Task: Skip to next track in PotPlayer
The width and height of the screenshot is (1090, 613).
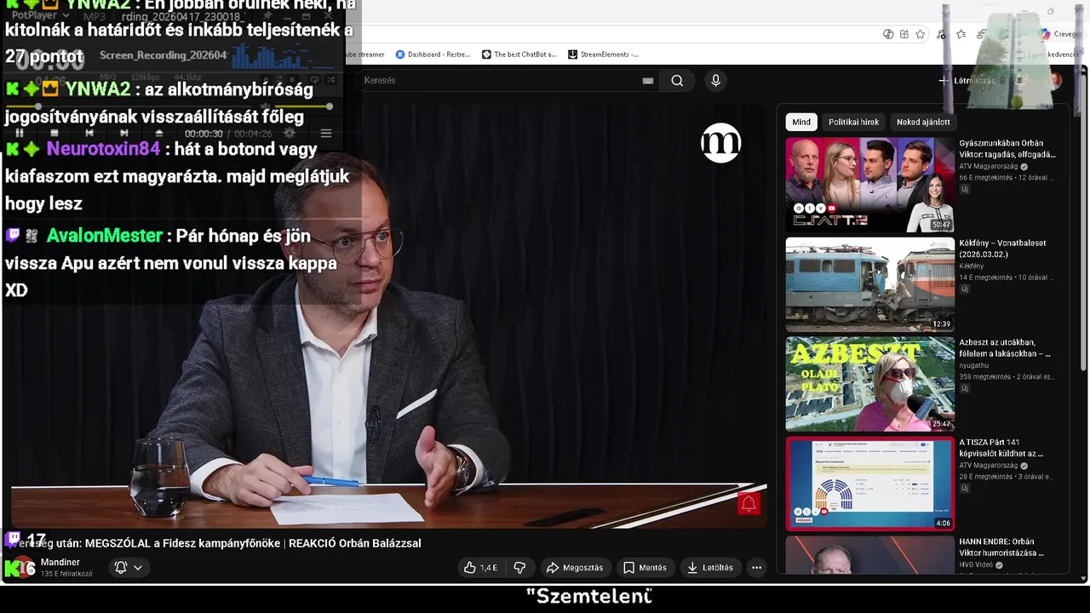Action: (x=124, y=134)
